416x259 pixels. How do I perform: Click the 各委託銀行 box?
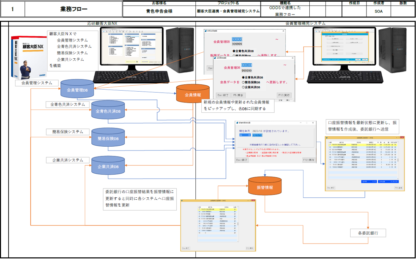[368, 233]
